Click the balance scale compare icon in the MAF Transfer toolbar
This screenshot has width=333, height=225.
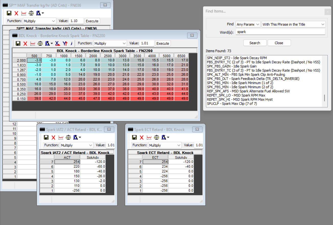(x=31, y=13)
